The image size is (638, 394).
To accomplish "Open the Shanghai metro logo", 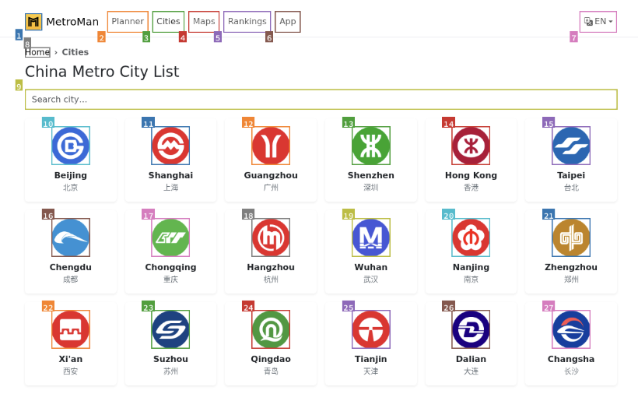I will pyautogui.click(x=170, y=146).
